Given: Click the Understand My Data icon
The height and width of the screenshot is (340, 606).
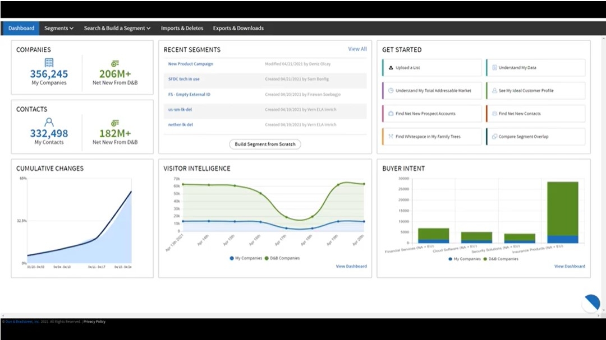Looking at the screenshot, I should (494, 68).
